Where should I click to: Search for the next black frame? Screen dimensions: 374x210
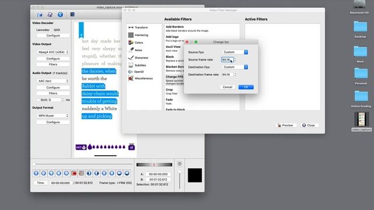96,173
